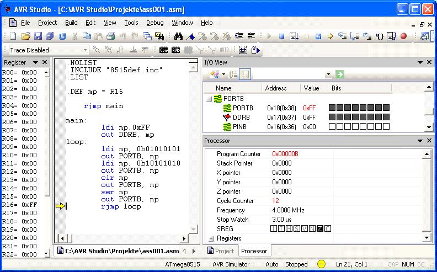Screen dimensions: 437x272
Task: Click the editor horizontal scroll right arrow
Action: pos(184,238)
